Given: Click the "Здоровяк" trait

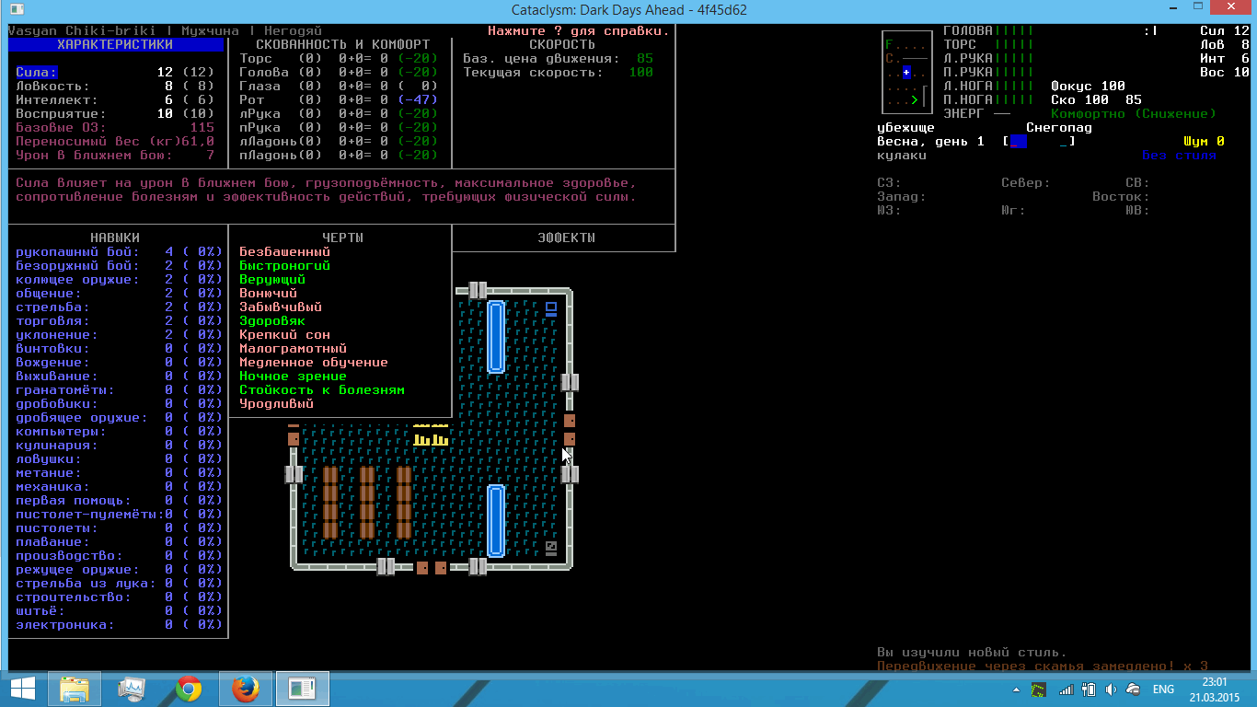Looking at the screenshot, I should tap(272, 320).
